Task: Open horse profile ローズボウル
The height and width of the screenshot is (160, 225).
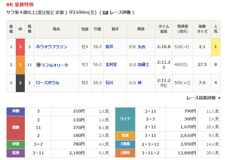Action: click(x=48, y=83)
